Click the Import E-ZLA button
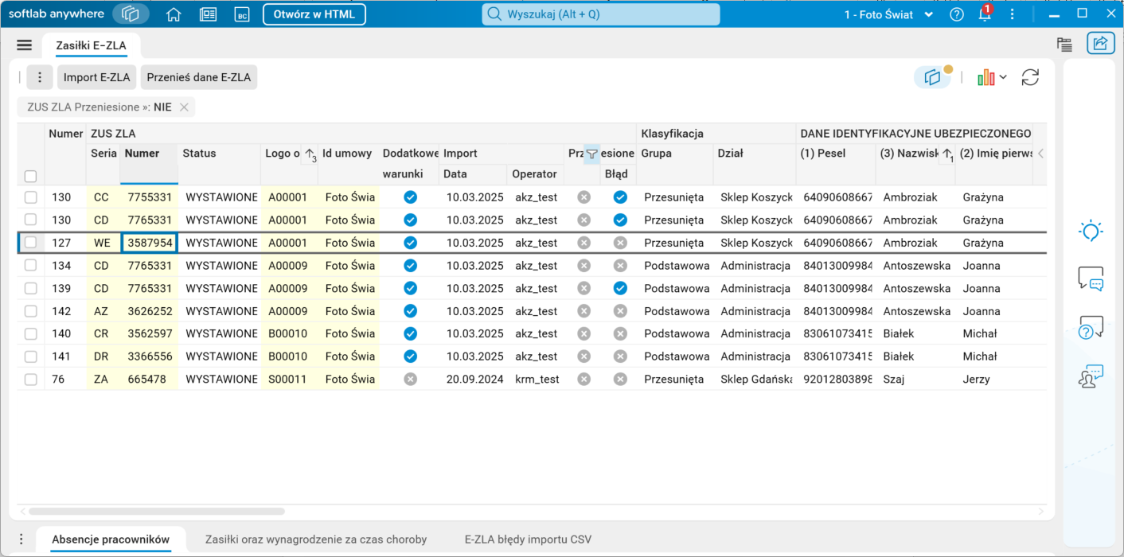Viewport: 1124px width, 557px height. pos(96,77)
